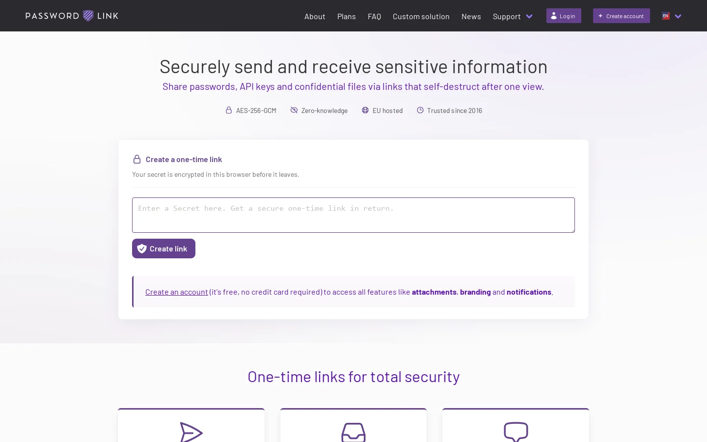Image resolution: width=707 pixels, height=442 pixels.
Task: Open the FAQ menu item
Action: click(x=374, y=16)
